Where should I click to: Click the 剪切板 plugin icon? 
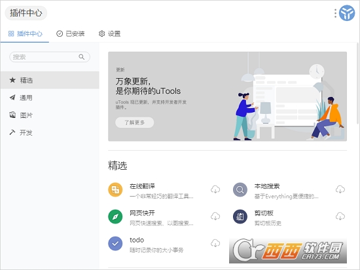coord(240,217)
